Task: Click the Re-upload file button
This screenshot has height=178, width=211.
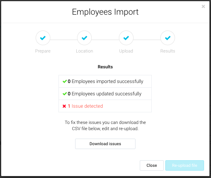Action: pos(185,165)
